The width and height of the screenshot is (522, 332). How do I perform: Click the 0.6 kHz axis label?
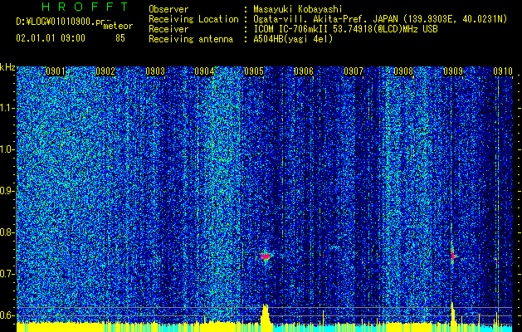point(7,315)
